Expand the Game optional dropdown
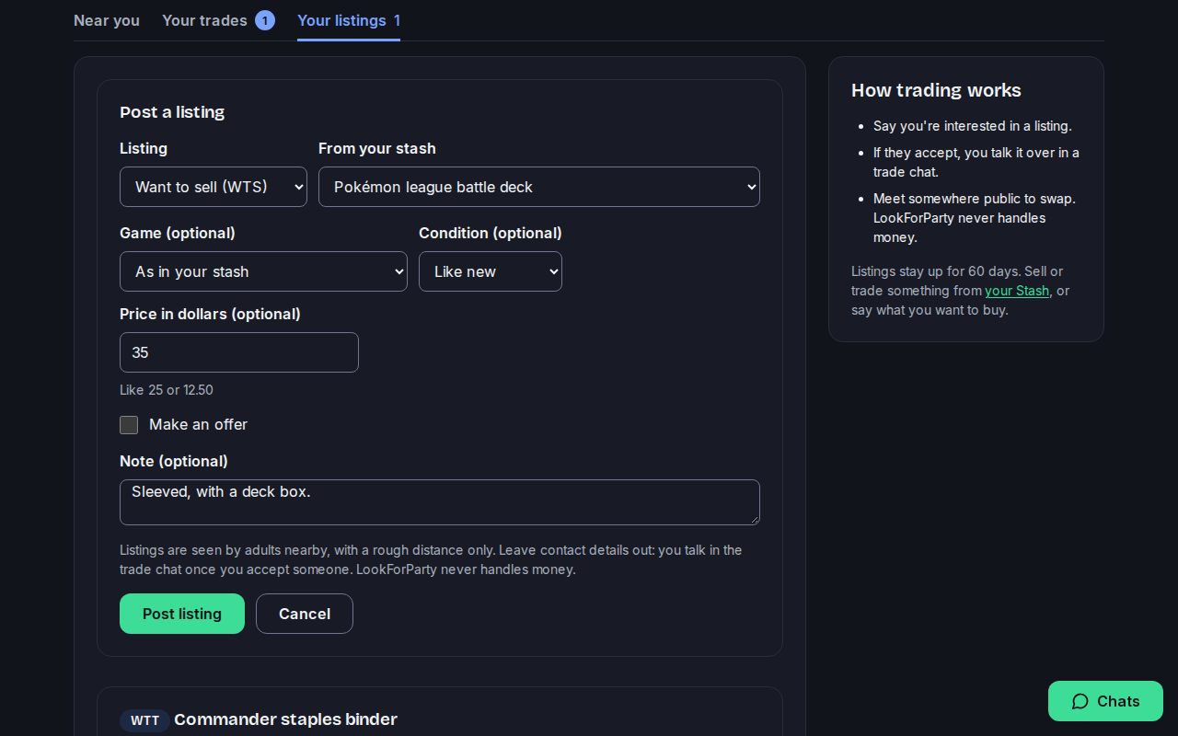The image size is (1178, 736). coord(263,271)
